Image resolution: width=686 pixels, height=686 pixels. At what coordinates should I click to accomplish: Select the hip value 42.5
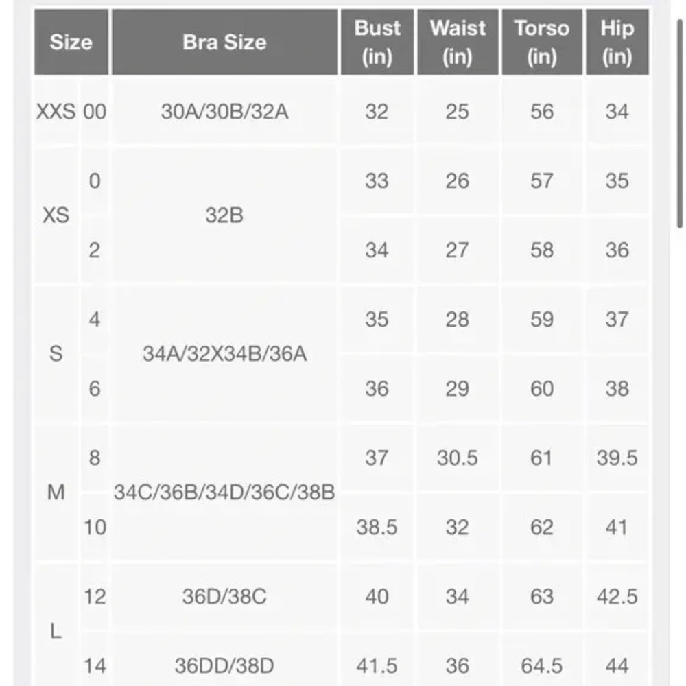point(617,596)
